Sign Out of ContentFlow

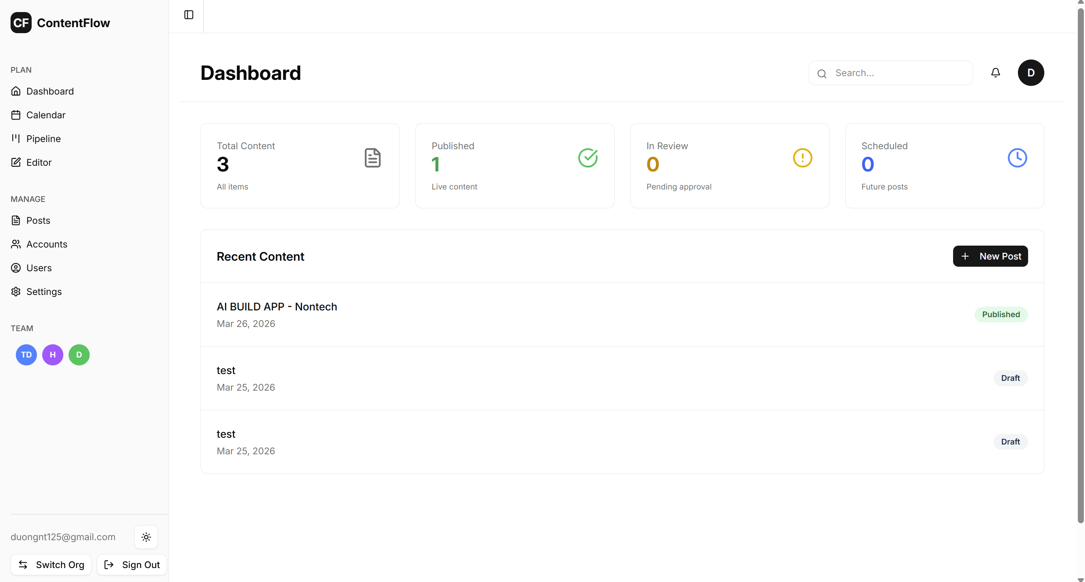pyautogui.click(x=132, y=565)
